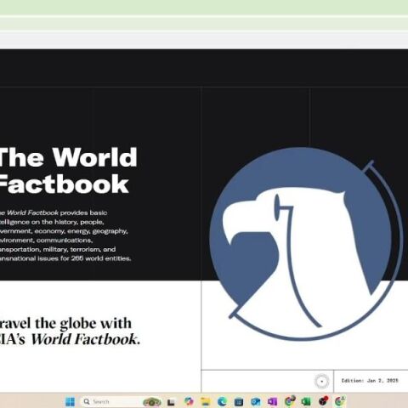This screenshot has width=408, height=408.
Task: Open OneNote from the taskbar
Action: [x=272, y=402]
